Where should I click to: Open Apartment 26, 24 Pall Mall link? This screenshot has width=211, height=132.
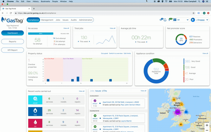point(121,102)
